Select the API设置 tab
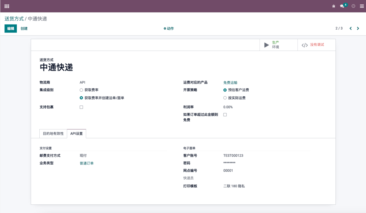Viewport: 366px width, 213px height. point(77,134)
